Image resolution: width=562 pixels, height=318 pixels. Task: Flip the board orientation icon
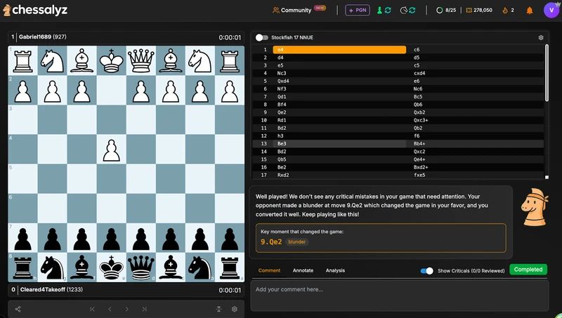click(219, 309)
